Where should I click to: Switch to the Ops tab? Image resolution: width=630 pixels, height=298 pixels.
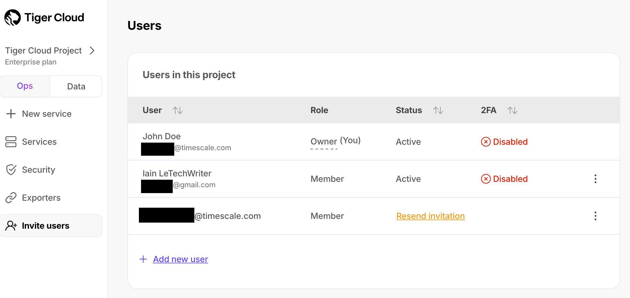pyautogui.click(x=25, y=86)
